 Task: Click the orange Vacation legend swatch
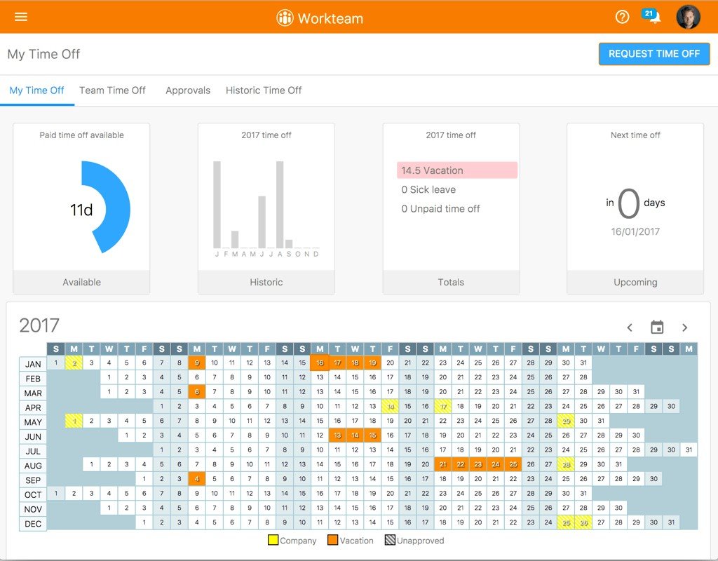pyautogui.click(x=333, y=540)
